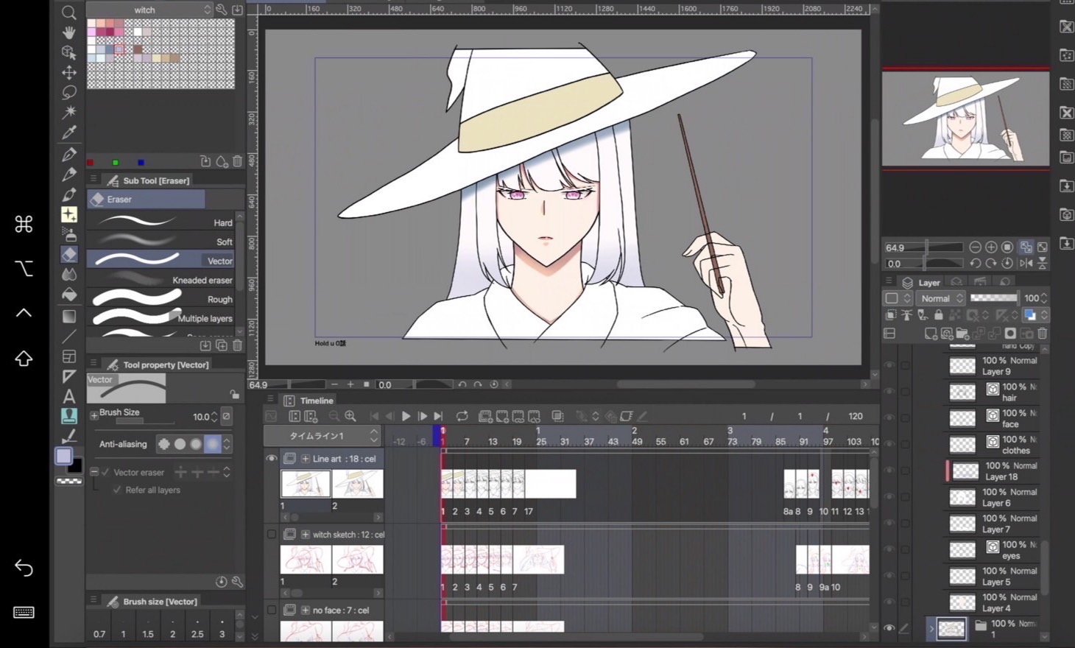Screen dimensions: 1075x648
Task: Select the Operation object cube tool
Action: 69,52
